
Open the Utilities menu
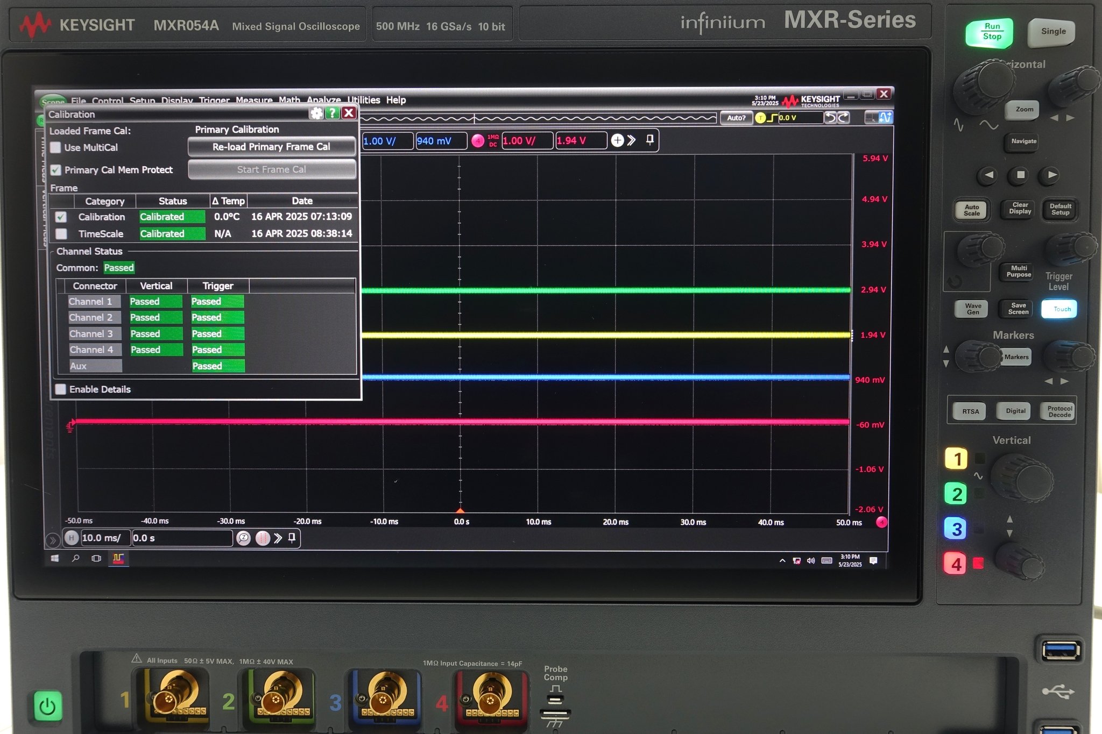[x=364, y=100]
